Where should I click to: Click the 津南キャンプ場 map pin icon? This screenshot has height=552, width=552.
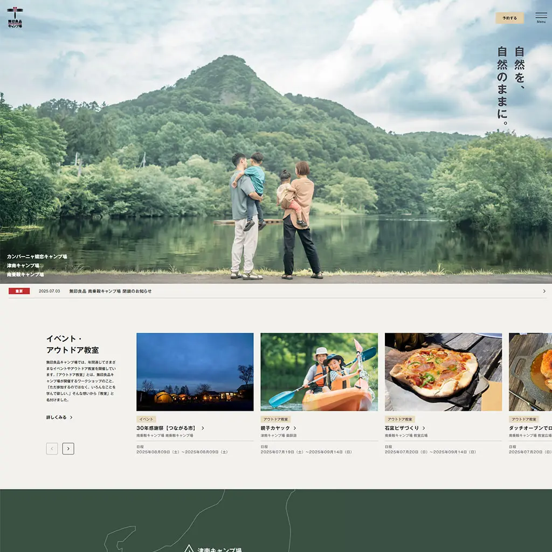tap(188, 548)
